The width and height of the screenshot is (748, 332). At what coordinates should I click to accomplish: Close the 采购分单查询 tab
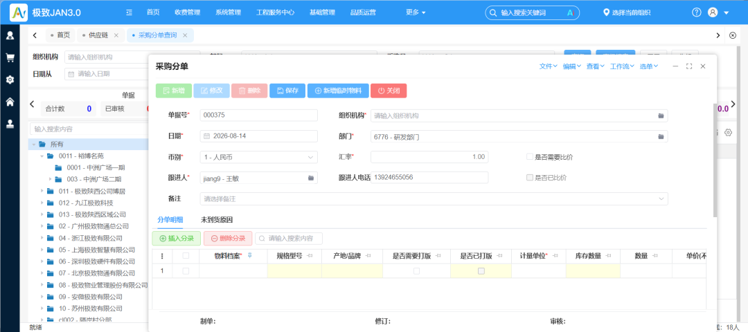pos(185,35)
